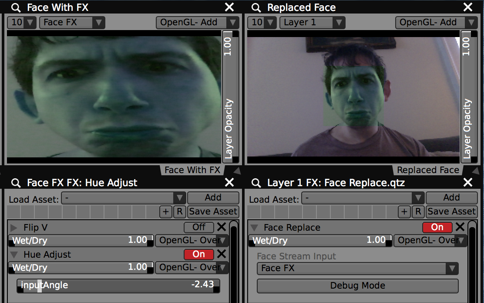This screenshot has height=303, width=484.
Task: Open the 10 dropdown in Replaced Face
Action: click(262, 23)
